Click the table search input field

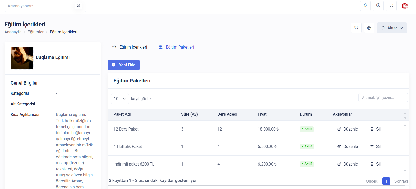(383, 98)
